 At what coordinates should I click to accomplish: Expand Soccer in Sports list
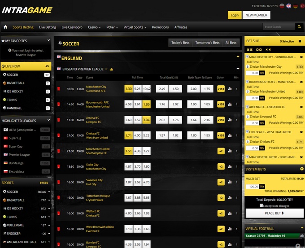click(49, 192)
